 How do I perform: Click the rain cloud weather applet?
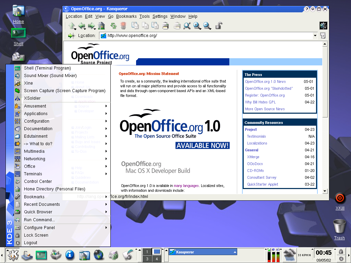click(x=290, y=255)
